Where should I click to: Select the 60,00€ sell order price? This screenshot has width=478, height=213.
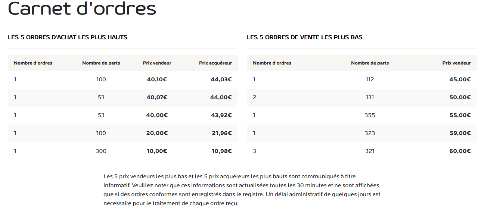(460, 151)
